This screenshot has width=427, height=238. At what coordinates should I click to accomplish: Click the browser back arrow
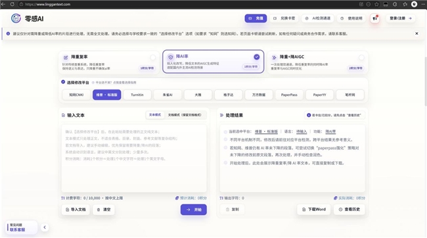tap(3, 4)
